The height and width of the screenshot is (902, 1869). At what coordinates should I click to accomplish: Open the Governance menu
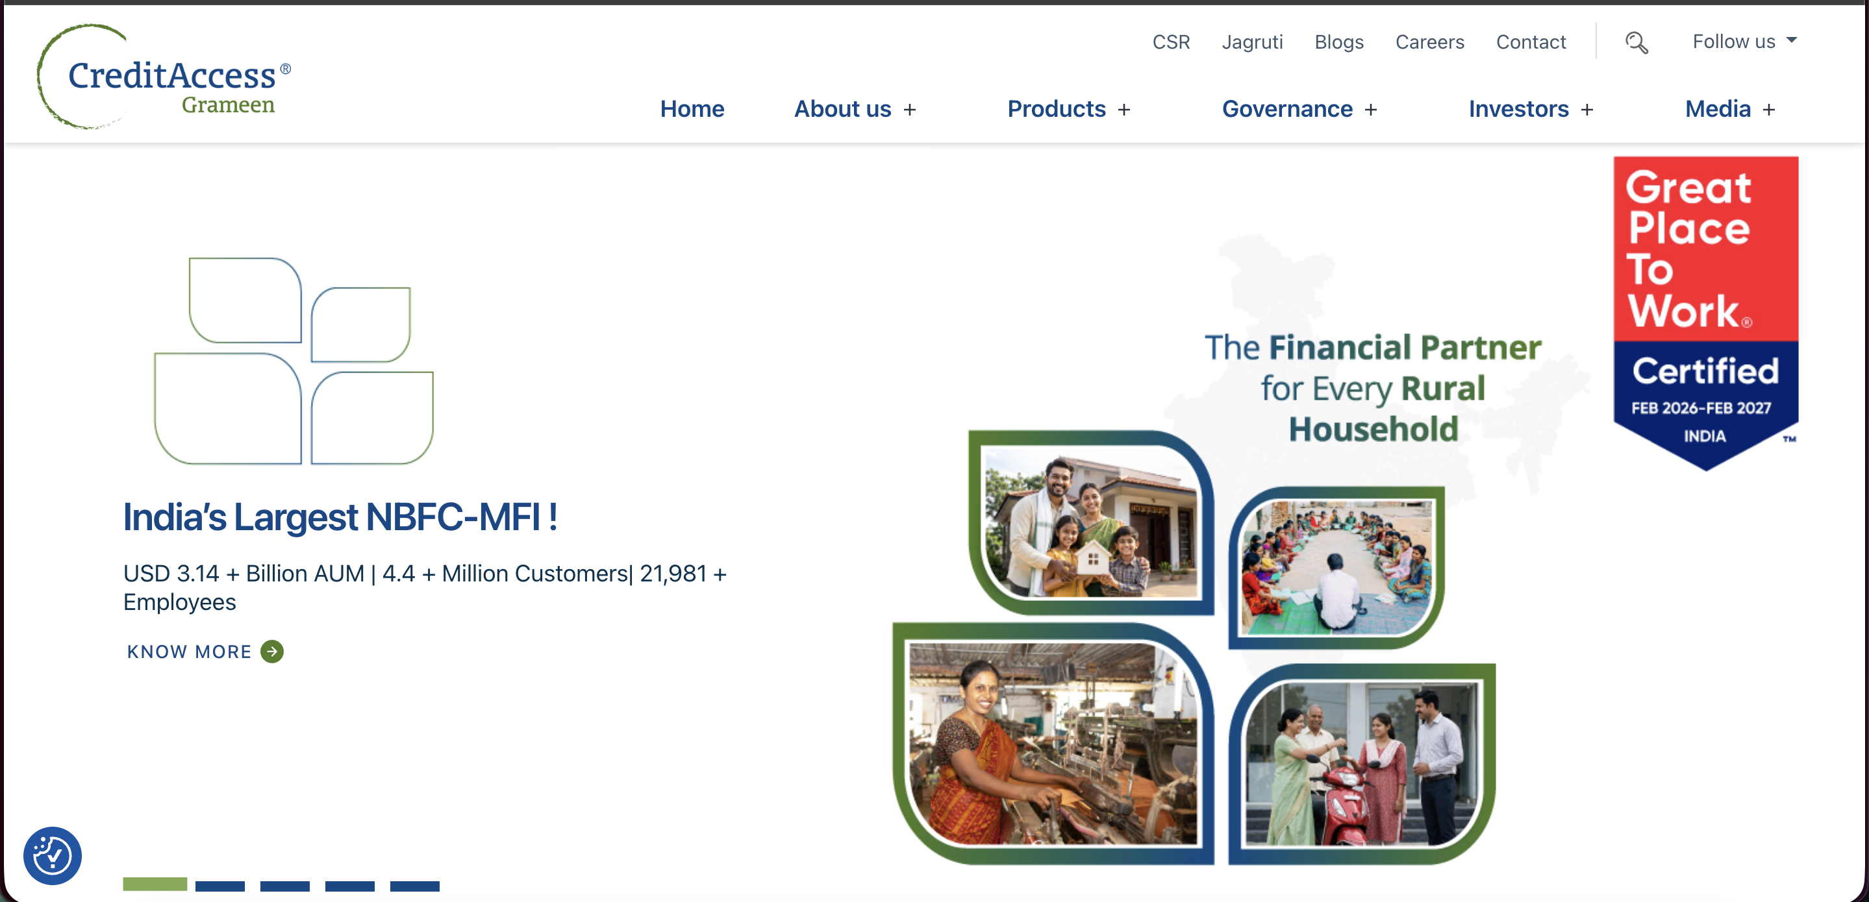tap(1287, 109)
